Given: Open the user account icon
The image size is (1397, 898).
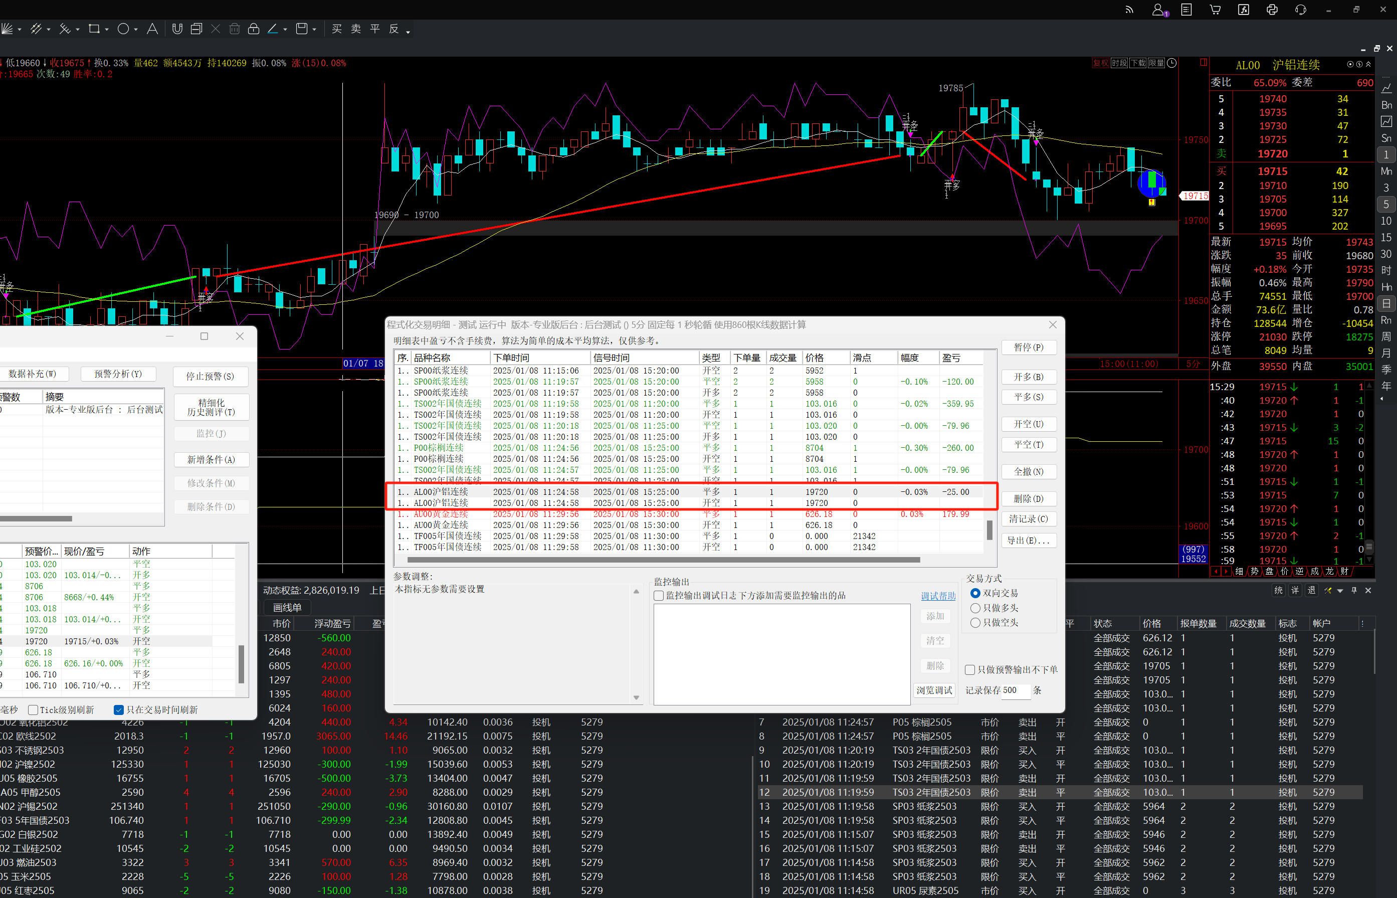Looking at the screenshot, I should click(x=1158, y=10).
